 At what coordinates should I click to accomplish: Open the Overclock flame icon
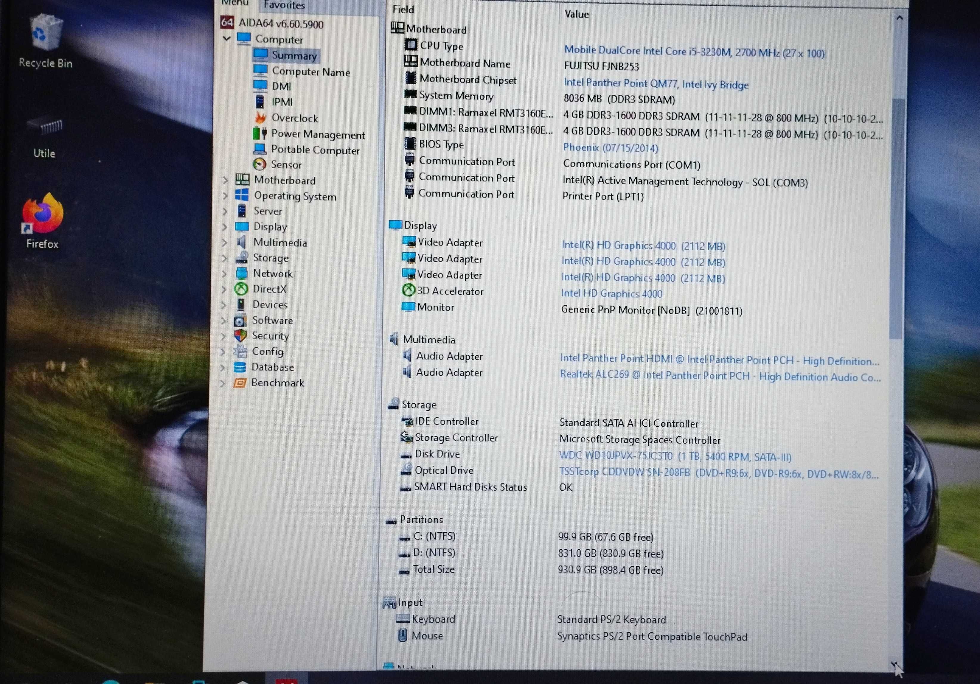click(x=260, y=118)
